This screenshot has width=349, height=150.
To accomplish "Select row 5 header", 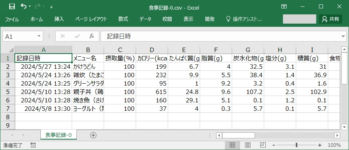I will pyautogui.click(x=8, y=92).
